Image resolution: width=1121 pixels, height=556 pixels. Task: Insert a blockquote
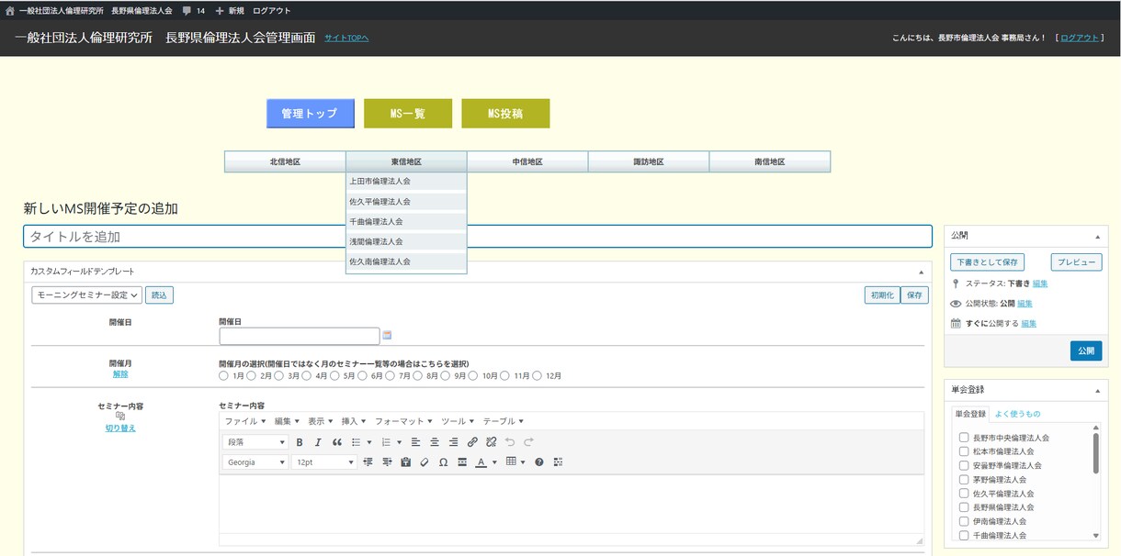click(337, 442)
